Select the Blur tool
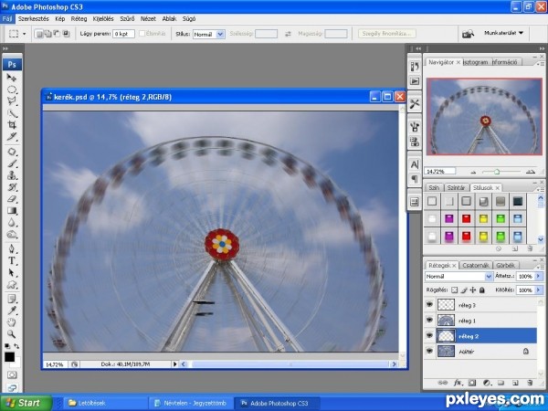The height and width of the screenshot is (411, 548). click(12, 222)
